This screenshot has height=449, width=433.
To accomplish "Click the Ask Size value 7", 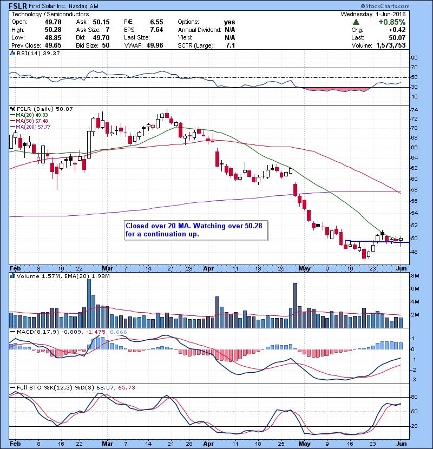I will point(108,30).
